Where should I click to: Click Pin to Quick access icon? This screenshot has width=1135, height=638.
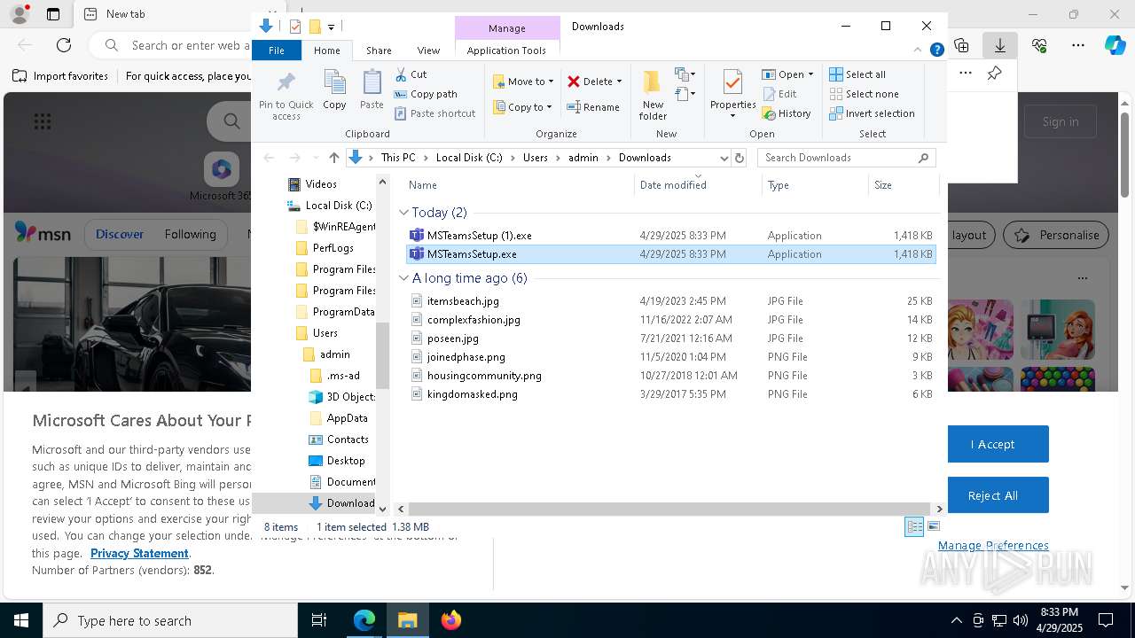[x=286, y=96]
